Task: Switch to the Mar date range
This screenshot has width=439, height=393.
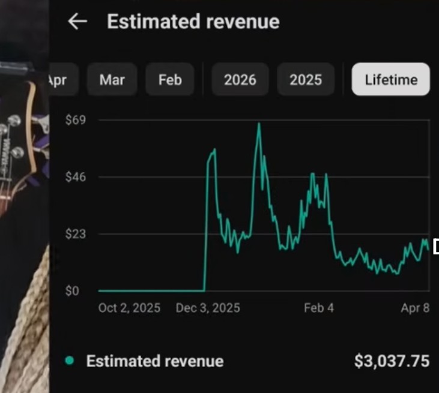Action: 112,80
